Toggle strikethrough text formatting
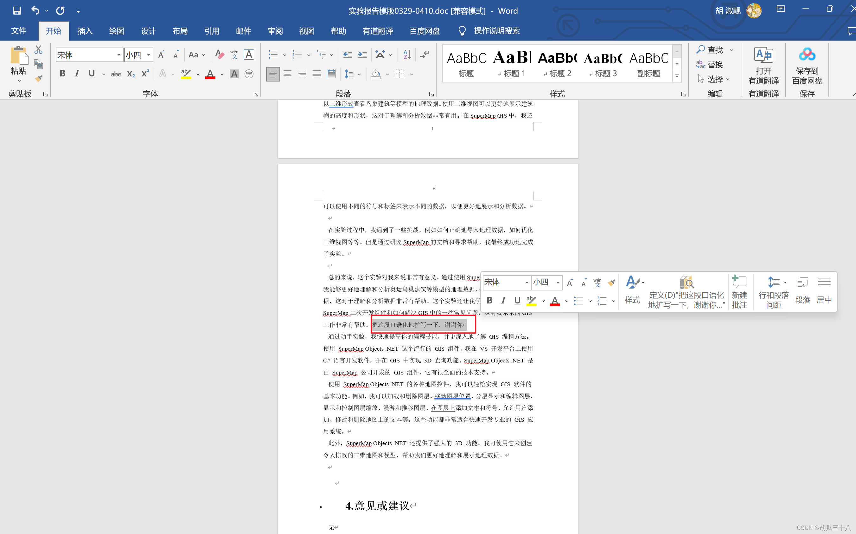 tap(116, 74)
